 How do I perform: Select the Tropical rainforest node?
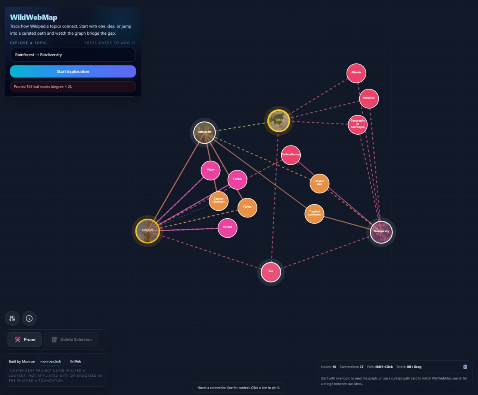tap(314, 214)
